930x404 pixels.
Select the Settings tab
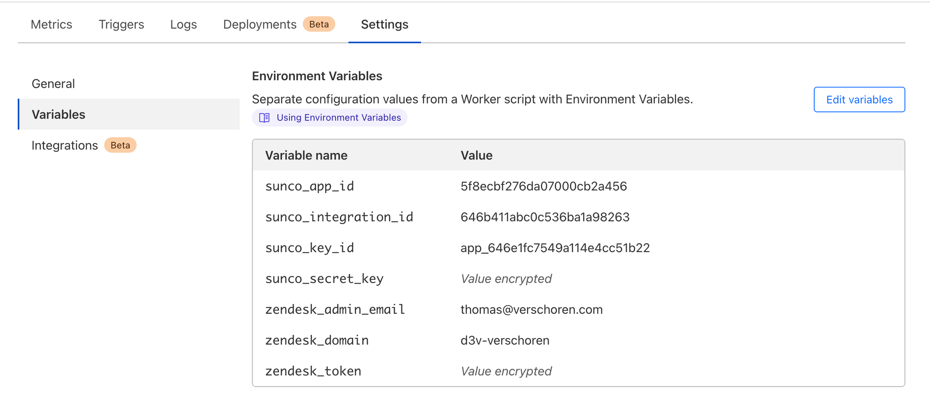[385, 24]
